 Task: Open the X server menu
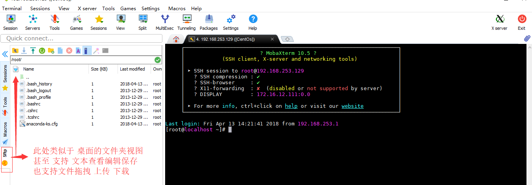(87, 8)
